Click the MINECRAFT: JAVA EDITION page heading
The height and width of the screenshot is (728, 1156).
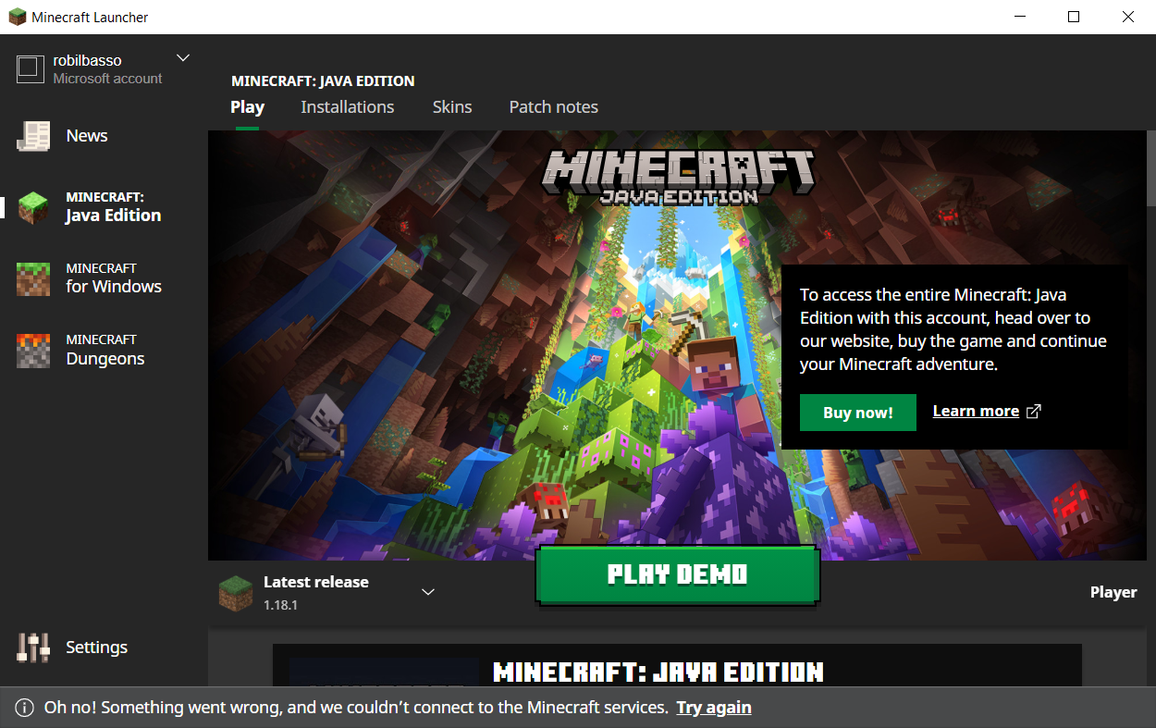point(323,81)
